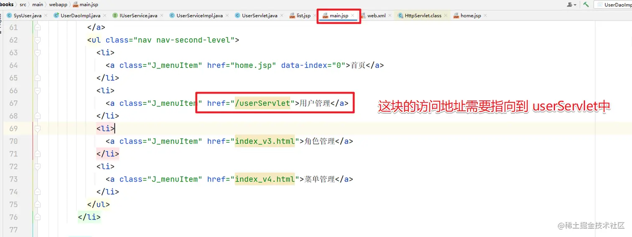Click the Build project hammer icon
The height and width of the screenshot is (237, 632).
point(586,5)
